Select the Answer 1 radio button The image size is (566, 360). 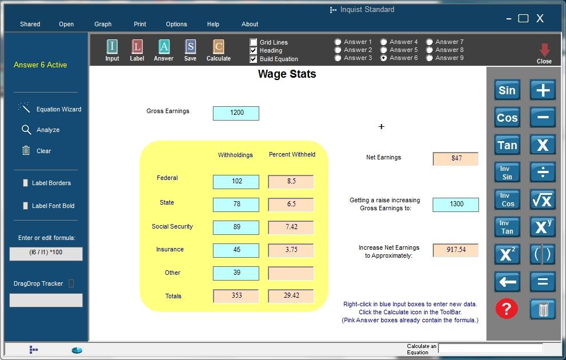click(338, 42)
